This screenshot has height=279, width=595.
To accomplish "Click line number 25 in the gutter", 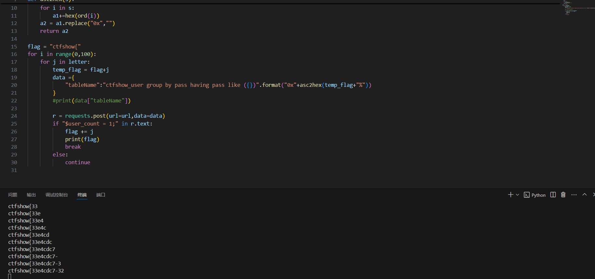I will pos(14,124).
